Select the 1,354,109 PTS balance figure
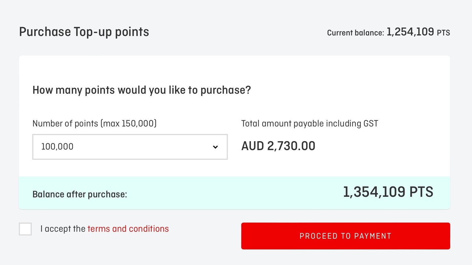Image resolution: width=472 pixels, height=265 pixels. click(x=388, y=192)
